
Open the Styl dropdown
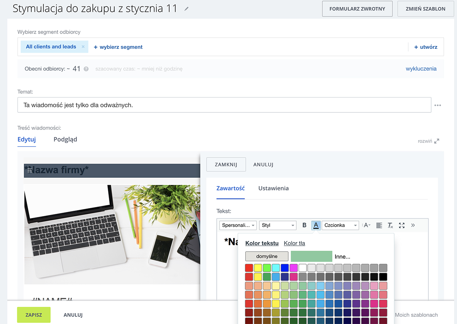(x=278, y=225)
